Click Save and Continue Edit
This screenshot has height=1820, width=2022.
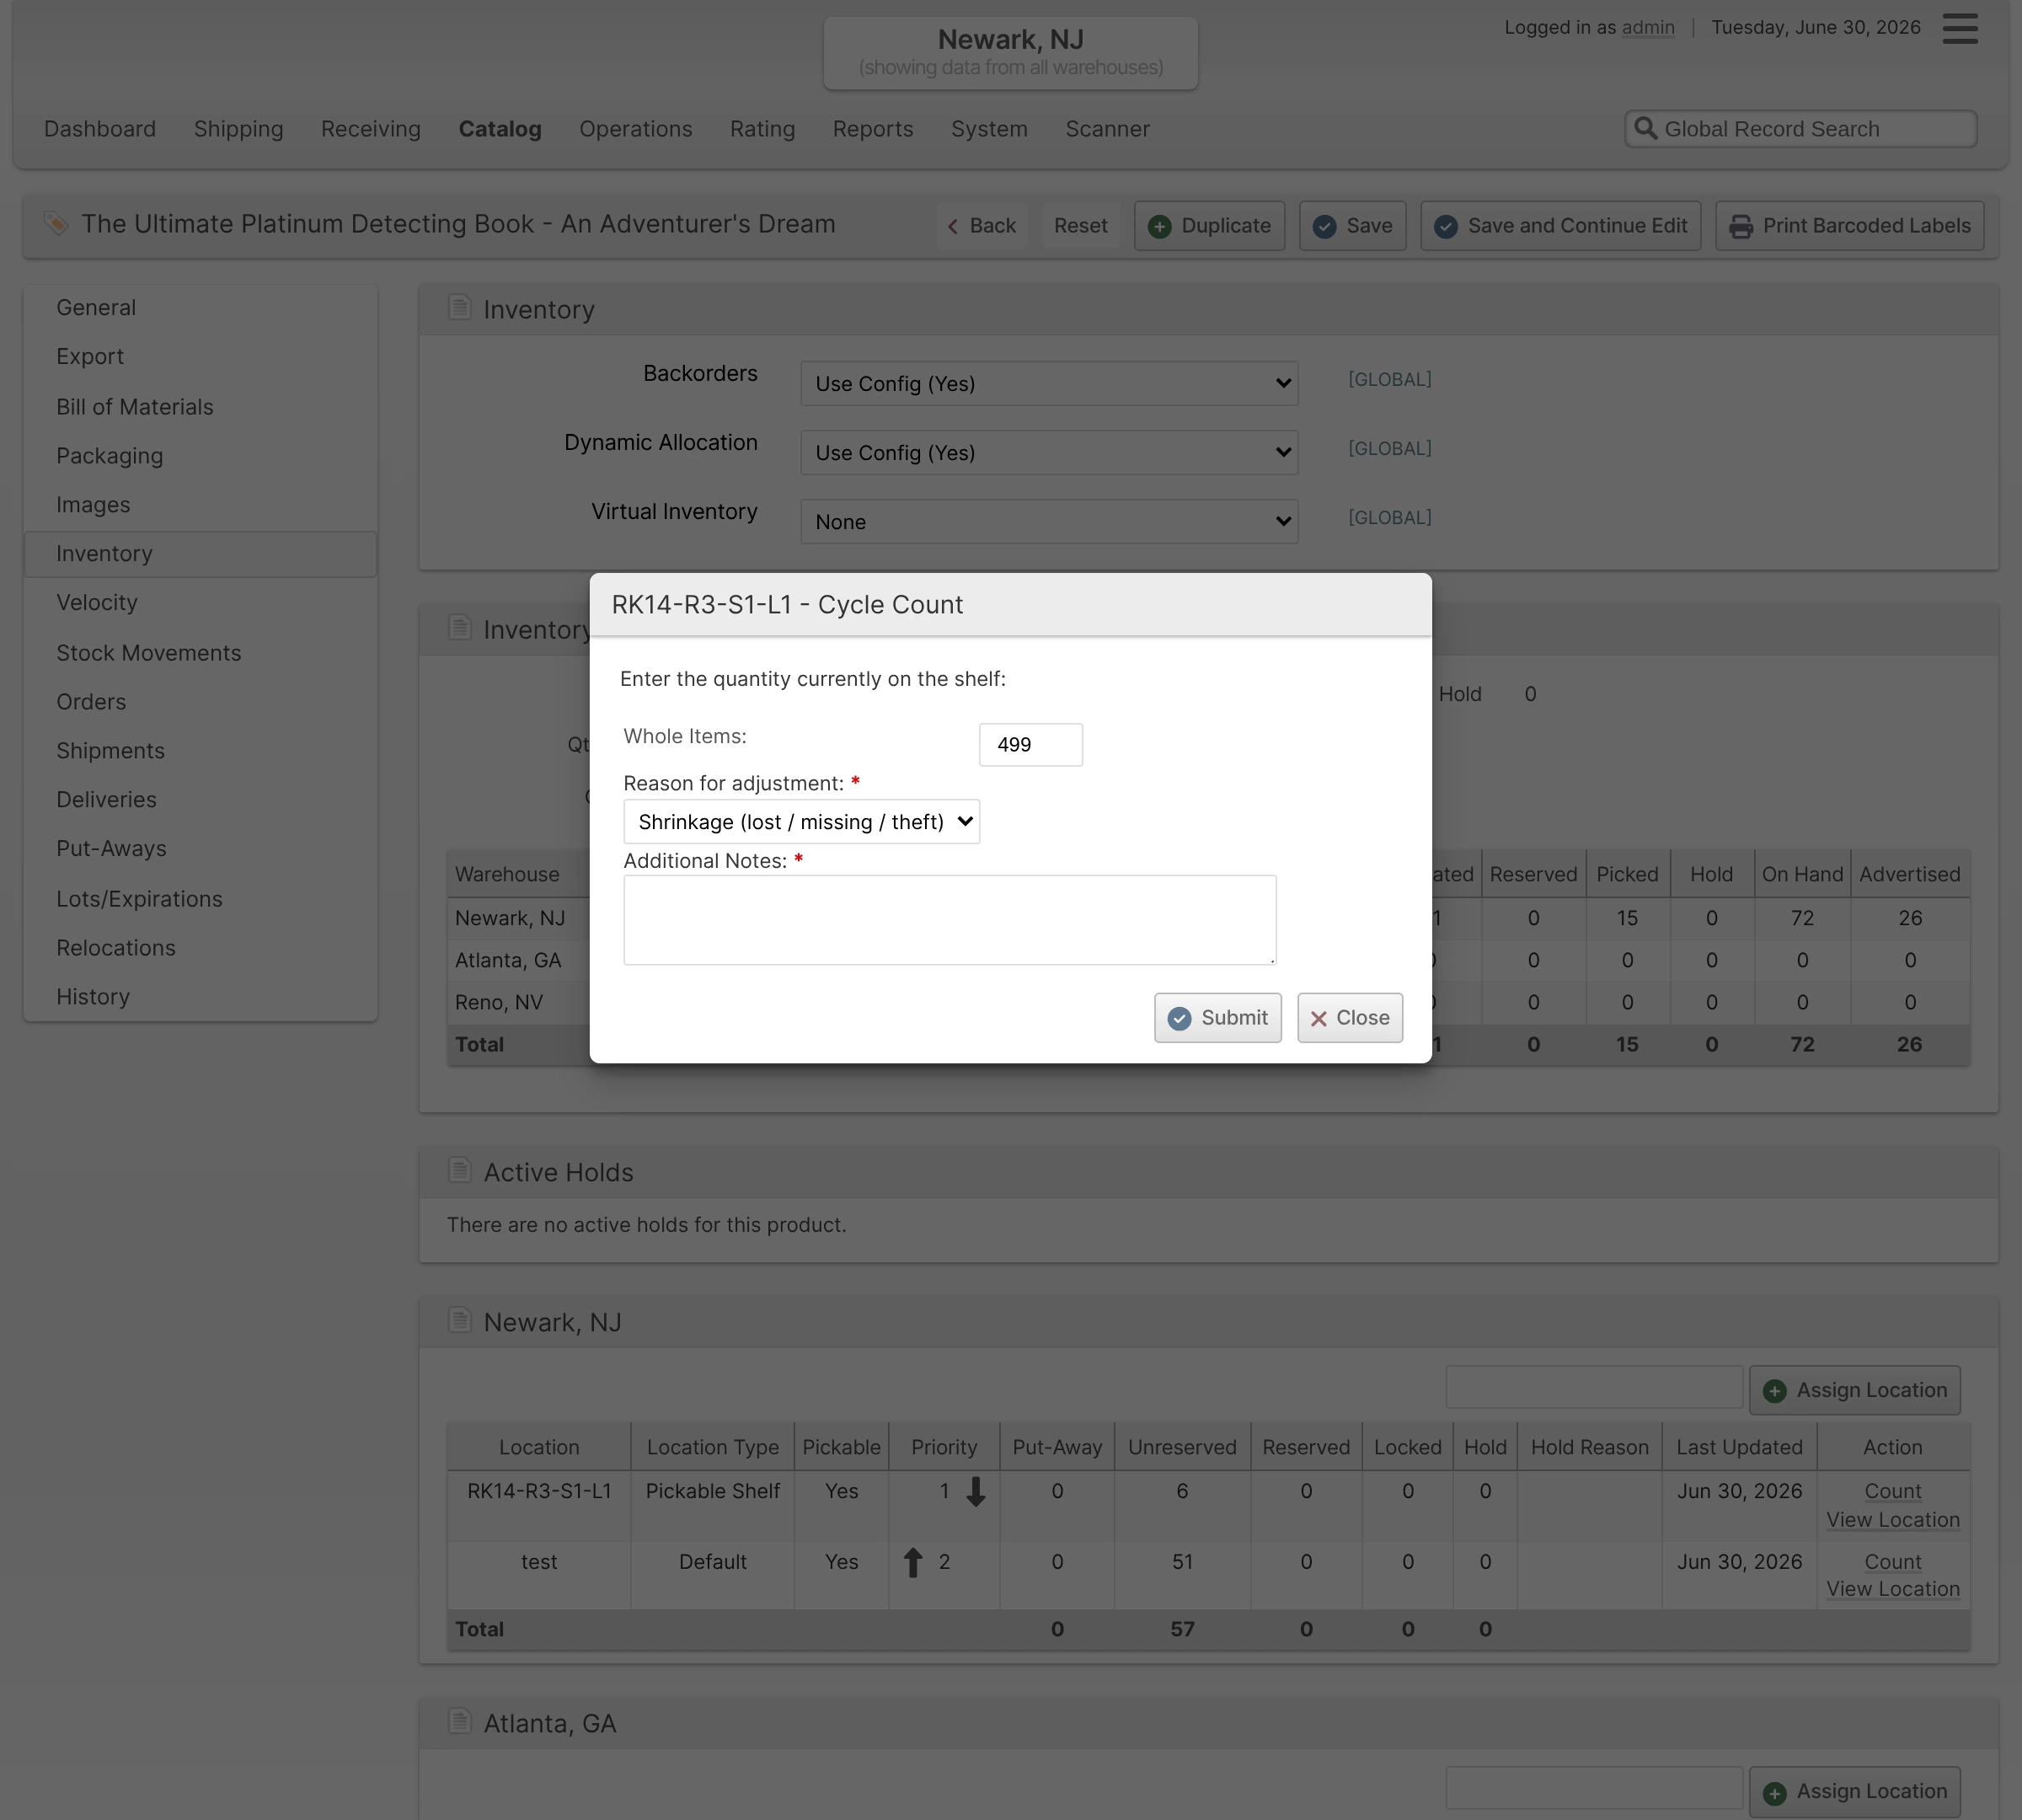click(x=1560, y=225)
